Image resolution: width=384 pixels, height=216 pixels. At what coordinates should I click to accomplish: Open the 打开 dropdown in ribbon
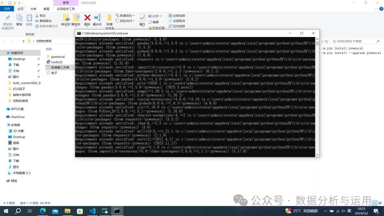(x=155, y=16)
